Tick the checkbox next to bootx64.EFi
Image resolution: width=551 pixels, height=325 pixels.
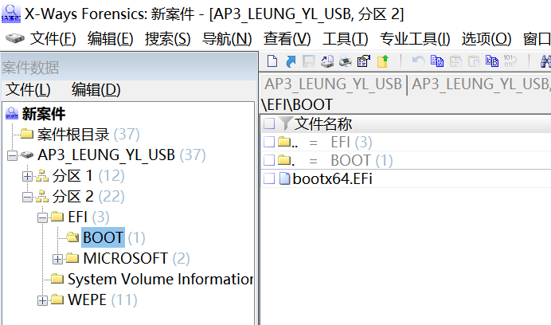pos(269,178)
